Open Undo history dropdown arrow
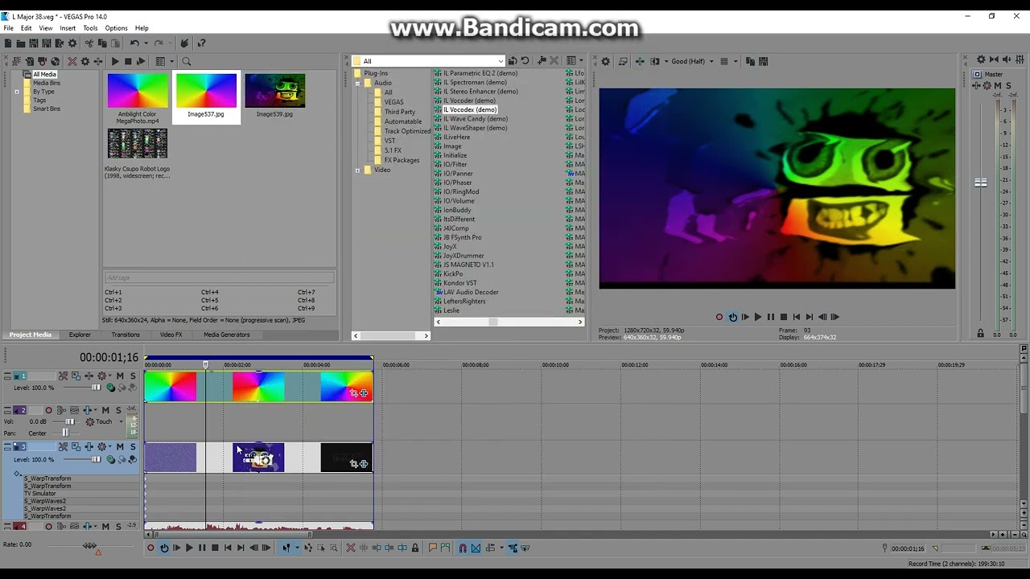This screenshot has height=579, width=1030. (146, 43)
